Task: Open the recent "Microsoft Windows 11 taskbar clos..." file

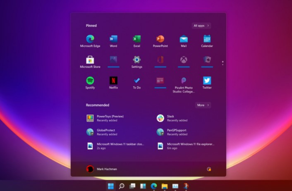Action: click(x=115, y=146)
